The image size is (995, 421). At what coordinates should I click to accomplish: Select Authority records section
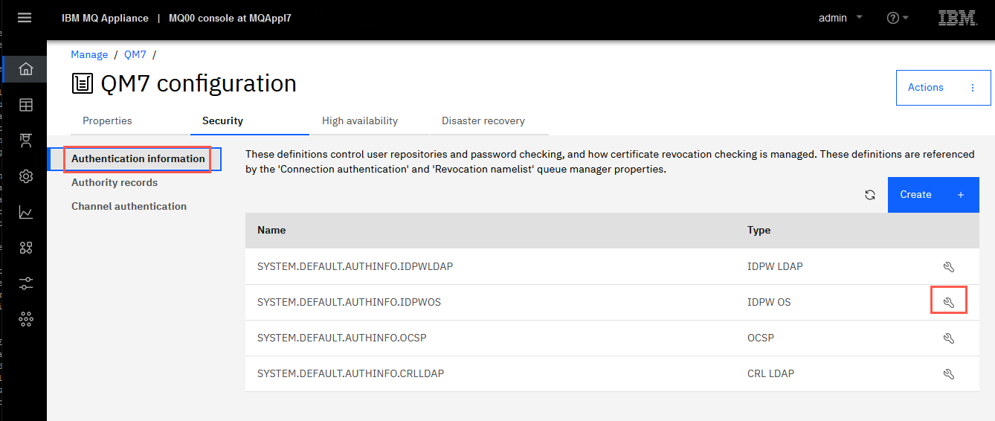point(115,182)
